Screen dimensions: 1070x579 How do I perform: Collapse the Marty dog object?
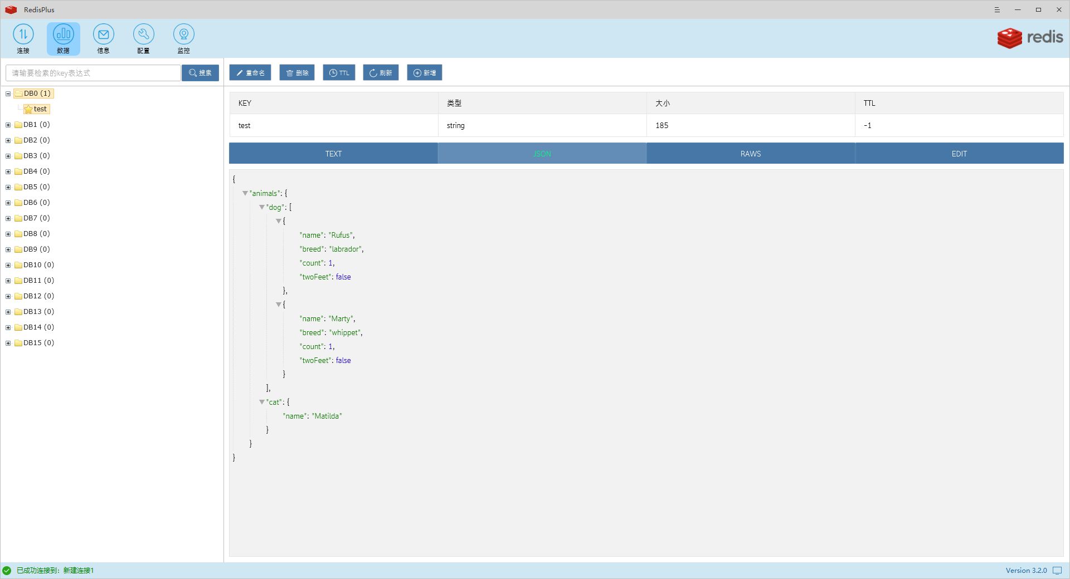point(278,305)
